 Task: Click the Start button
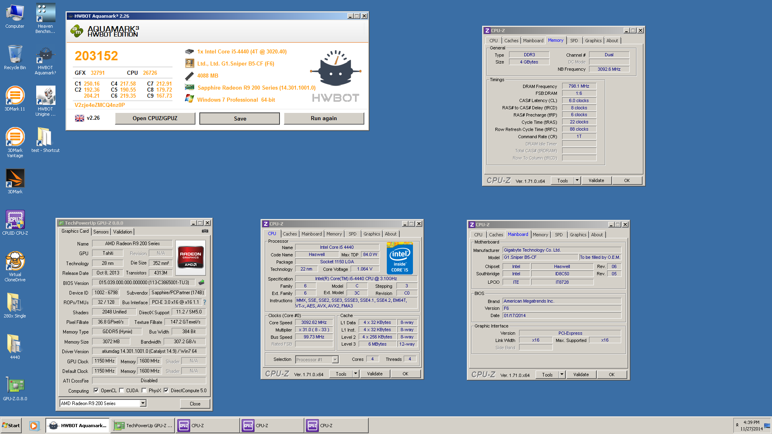tap(11, 426)
